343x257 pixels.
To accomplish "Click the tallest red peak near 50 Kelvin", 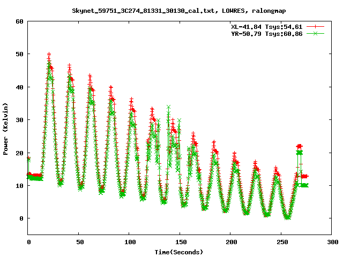I will pos(49,54).
